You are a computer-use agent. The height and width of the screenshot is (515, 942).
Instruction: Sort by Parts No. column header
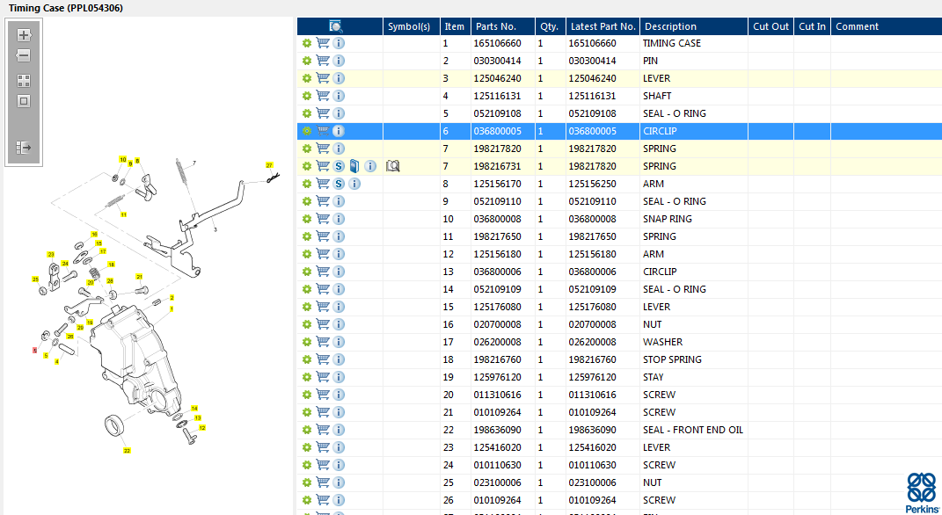(x=495, y=26)
